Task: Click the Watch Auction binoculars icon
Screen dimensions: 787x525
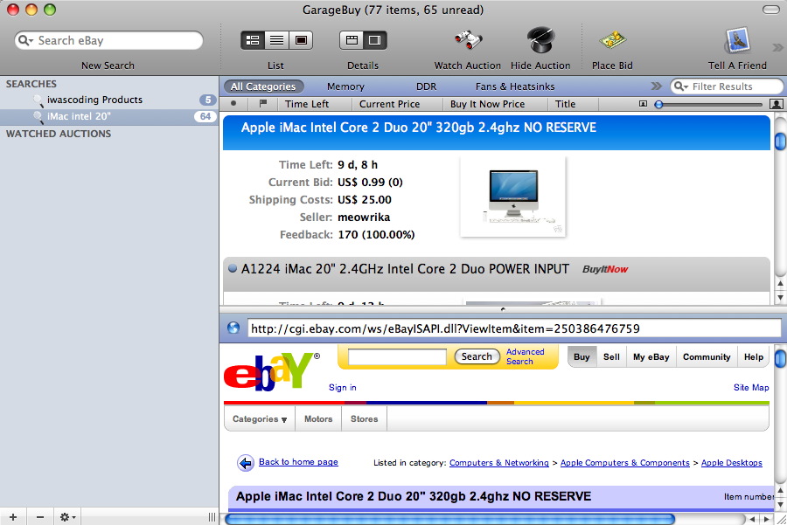Action: point(468,40)
